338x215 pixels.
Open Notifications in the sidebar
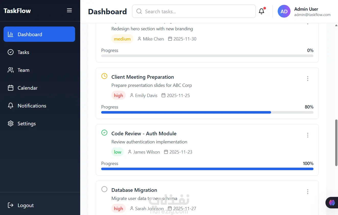[x=39, y=106]
